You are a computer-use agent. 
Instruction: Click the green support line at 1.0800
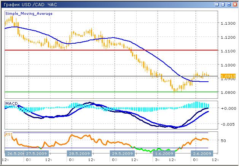[x=114, y=92]
